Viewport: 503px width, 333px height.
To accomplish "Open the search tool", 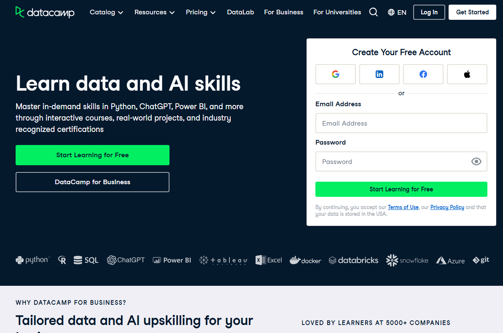I will coord(373,12).
